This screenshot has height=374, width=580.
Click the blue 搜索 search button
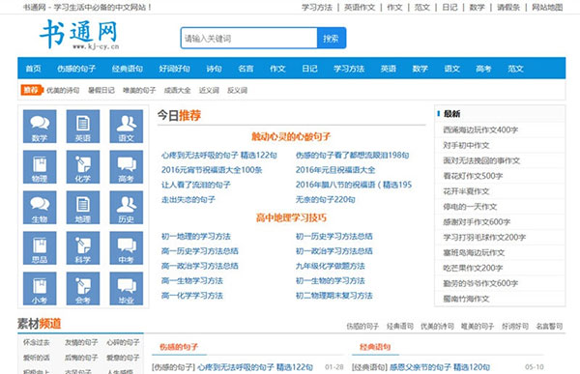332,38
